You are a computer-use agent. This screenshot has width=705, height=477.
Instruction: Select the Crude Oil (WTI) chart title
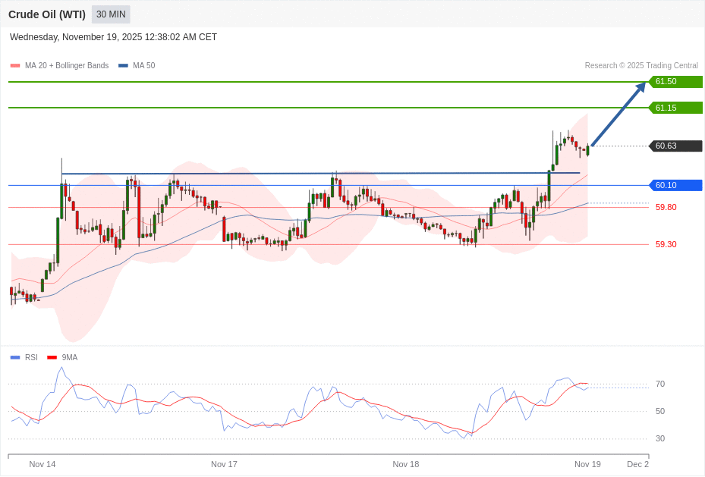pos(47,14)
